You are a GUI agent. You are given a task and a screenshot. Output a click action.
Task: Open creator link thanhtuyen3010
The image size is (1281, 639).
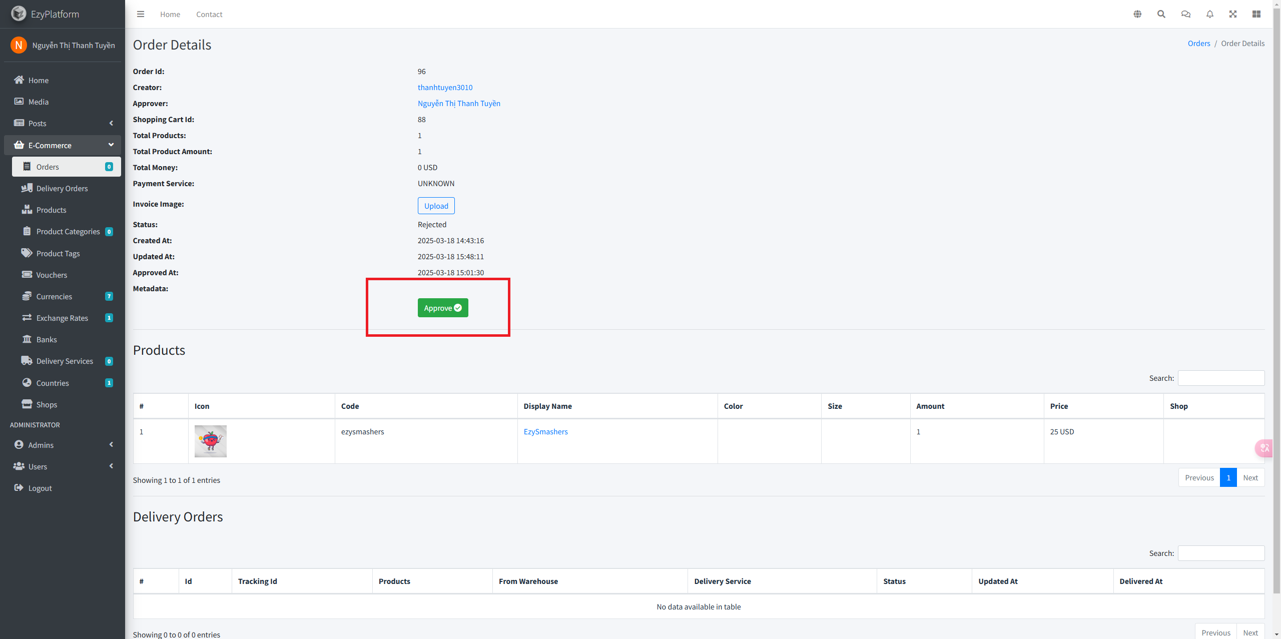point(445,88)
